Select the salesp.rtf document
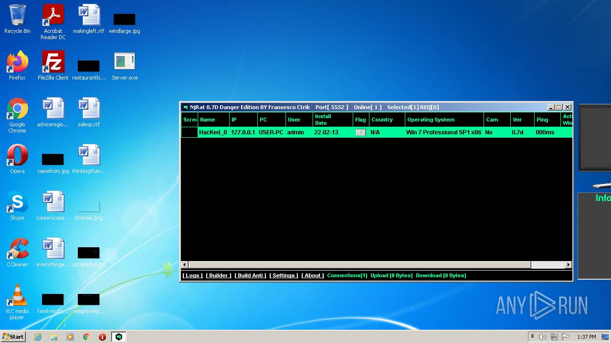 (x=89, y=112)
